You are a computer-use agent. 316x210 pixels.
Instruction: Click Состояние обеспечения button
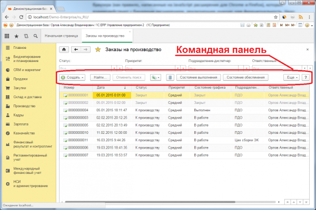point(246,77)
